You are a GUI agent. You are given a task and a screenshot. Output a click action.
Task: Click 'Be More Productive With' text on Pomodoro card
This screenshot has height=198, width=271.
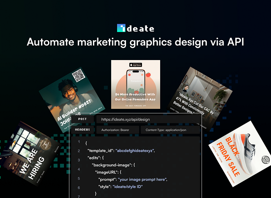tap(135, 94)
